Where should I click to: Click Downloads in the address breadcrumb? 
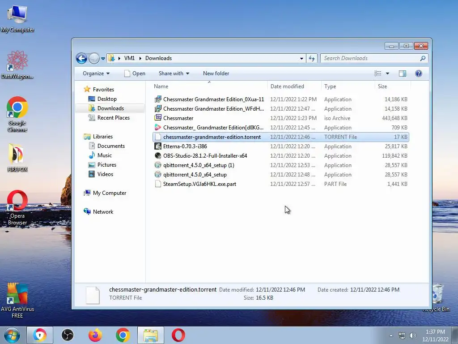(x=158, y=58)
